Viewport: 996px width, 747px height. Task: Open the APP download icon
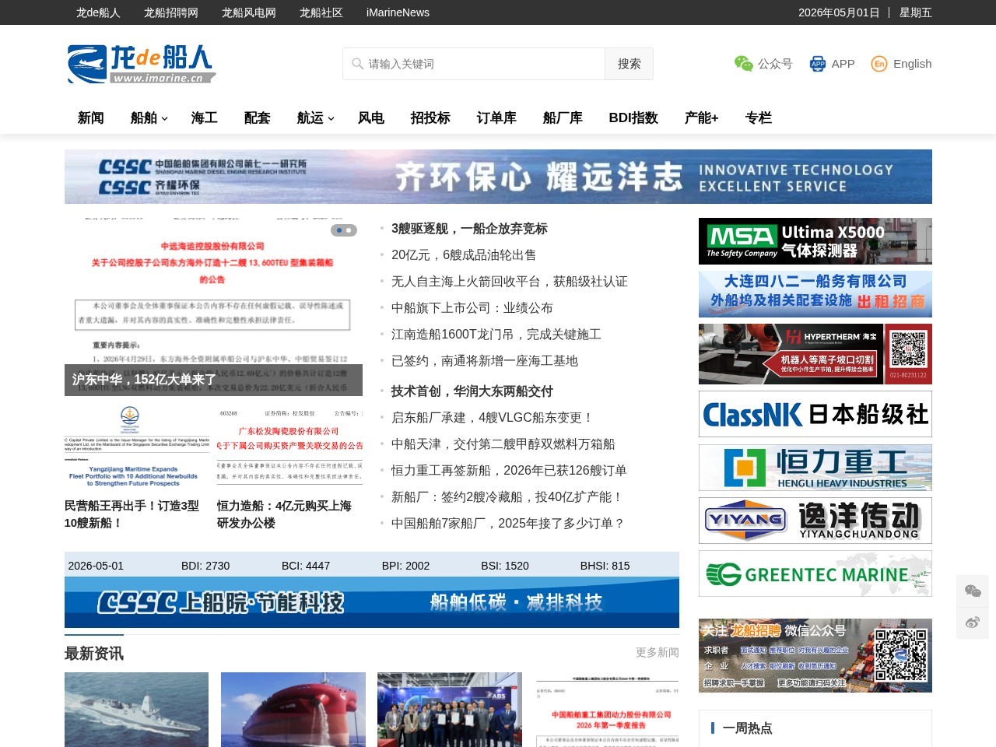point(818,64)
